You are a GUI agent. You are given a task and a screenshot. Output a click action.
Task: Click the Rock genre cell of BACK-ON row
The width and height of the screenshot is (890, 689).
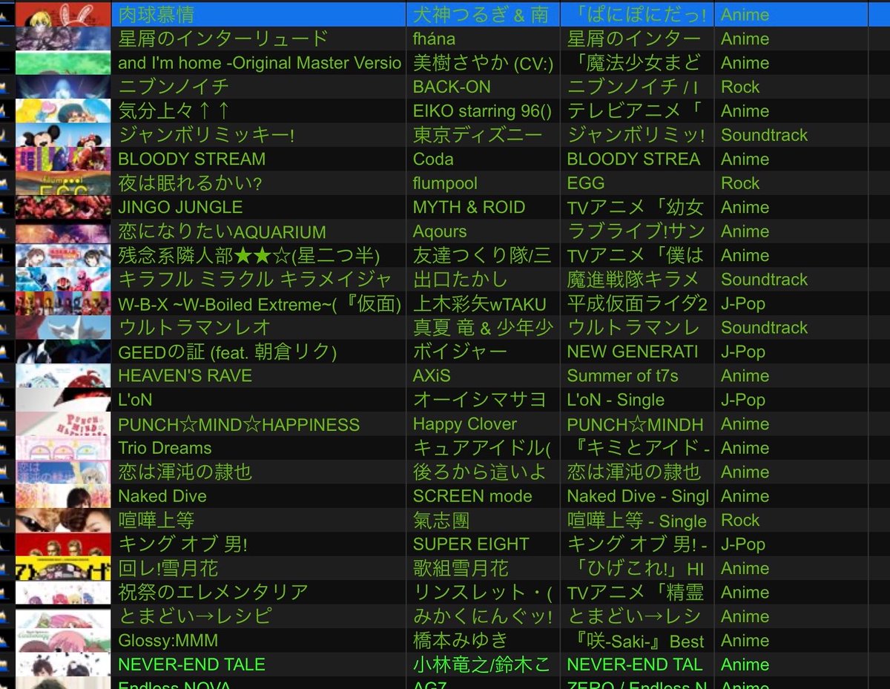pyautogui.click(x=740, y=87)
